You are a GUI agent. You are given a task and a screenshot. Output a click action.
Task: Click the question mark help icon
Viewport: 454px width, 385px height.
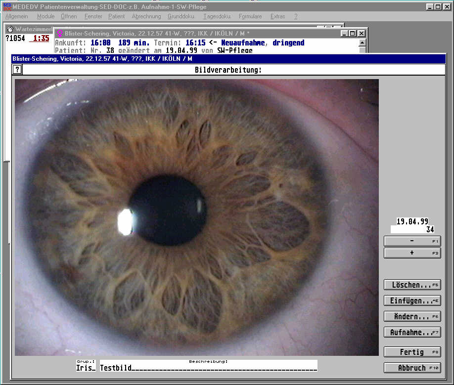coord(17,70)
